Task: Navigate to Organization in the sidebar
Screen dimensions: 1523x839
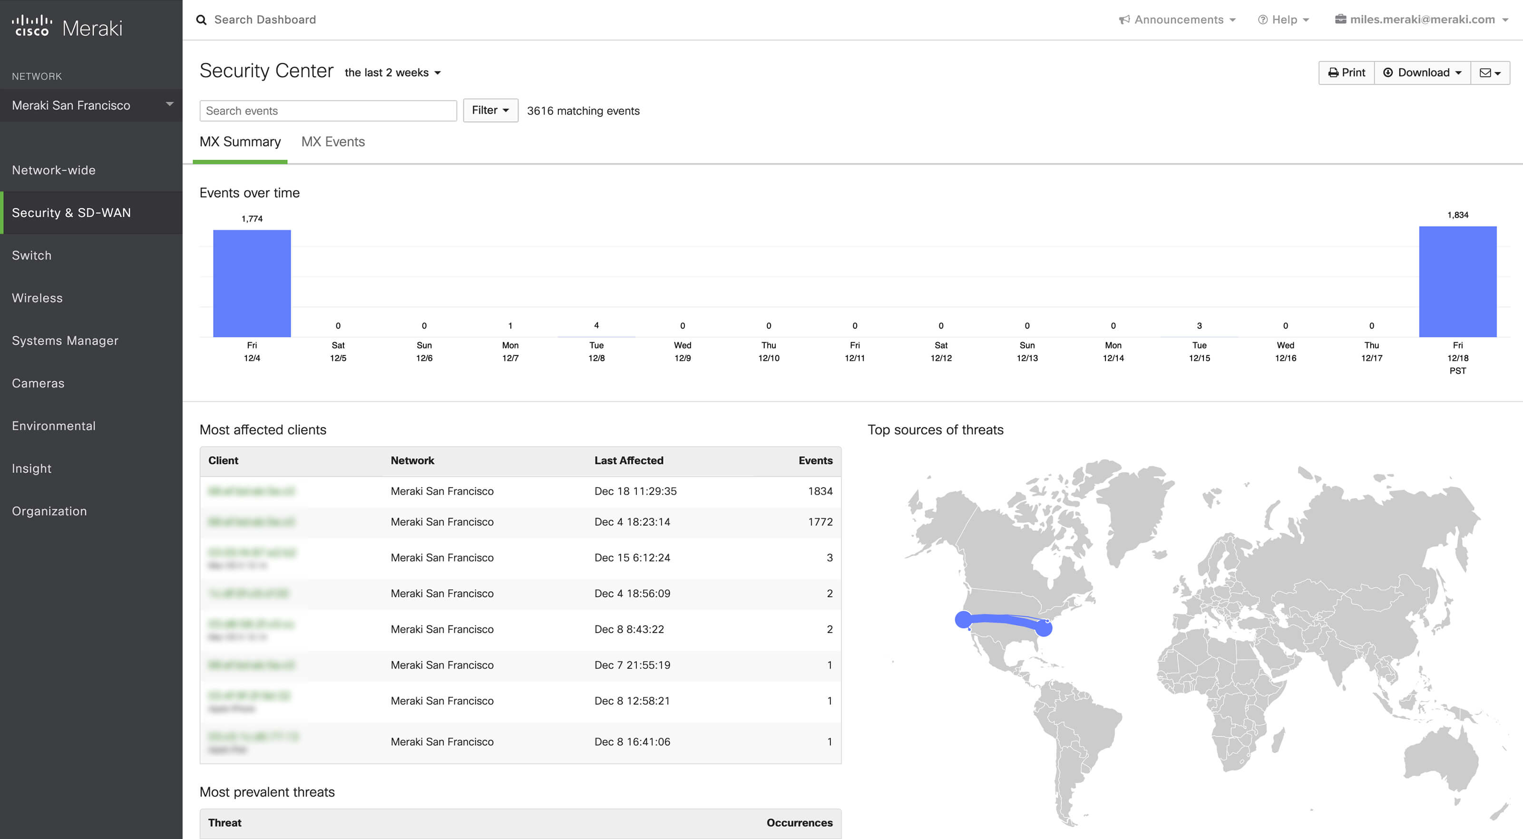Action: point(49,511)
